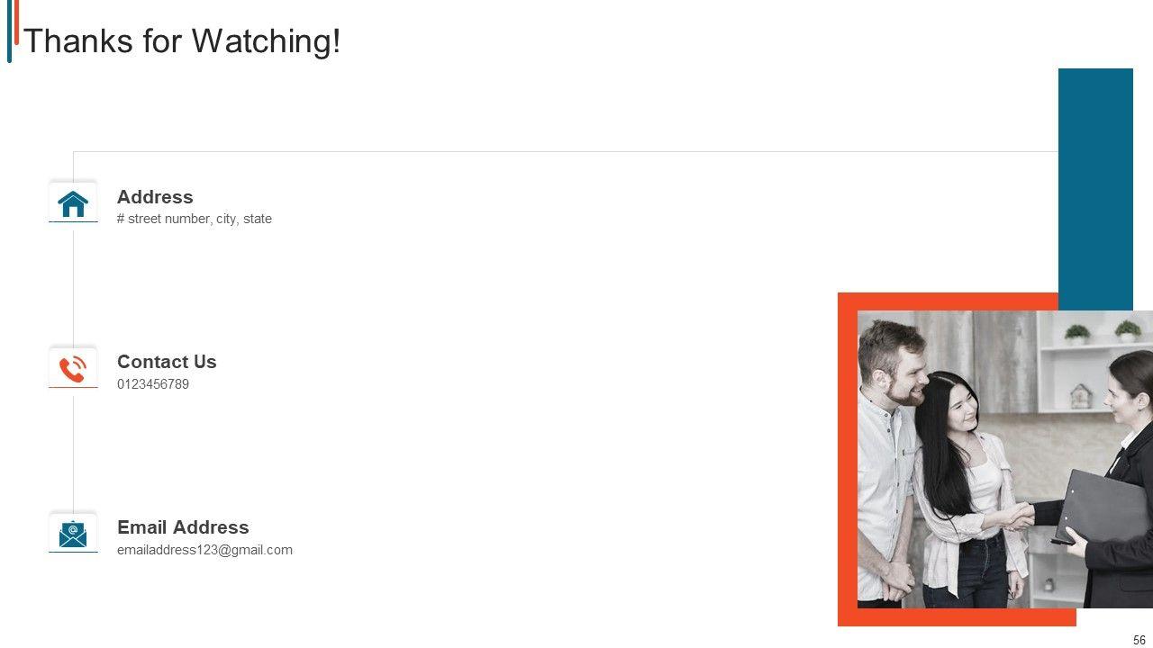1153x648 pixels.
Task: Select the blue vertical rectangle shape
Action: coord(1095,180)
